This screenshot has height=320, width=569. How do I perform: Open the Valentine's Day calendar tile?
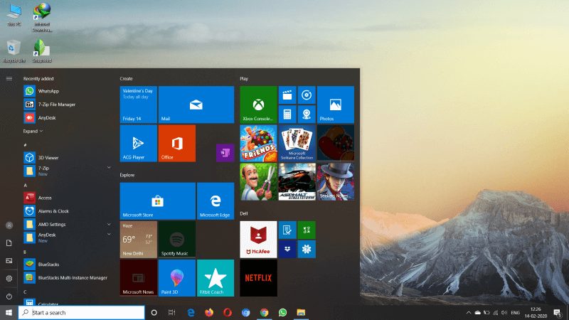(x=139, y=105)
